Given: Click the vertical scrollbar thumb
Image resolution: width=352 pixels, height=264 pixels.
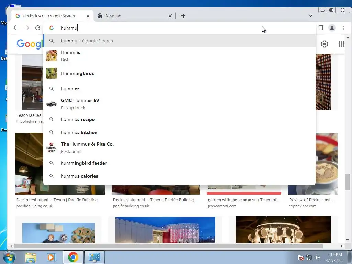Looking at the screenshot, I should [x=348, y=182].
